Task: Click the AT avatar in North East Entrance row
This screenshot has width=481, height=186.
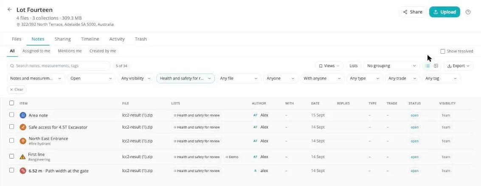Action: point(255,141)
